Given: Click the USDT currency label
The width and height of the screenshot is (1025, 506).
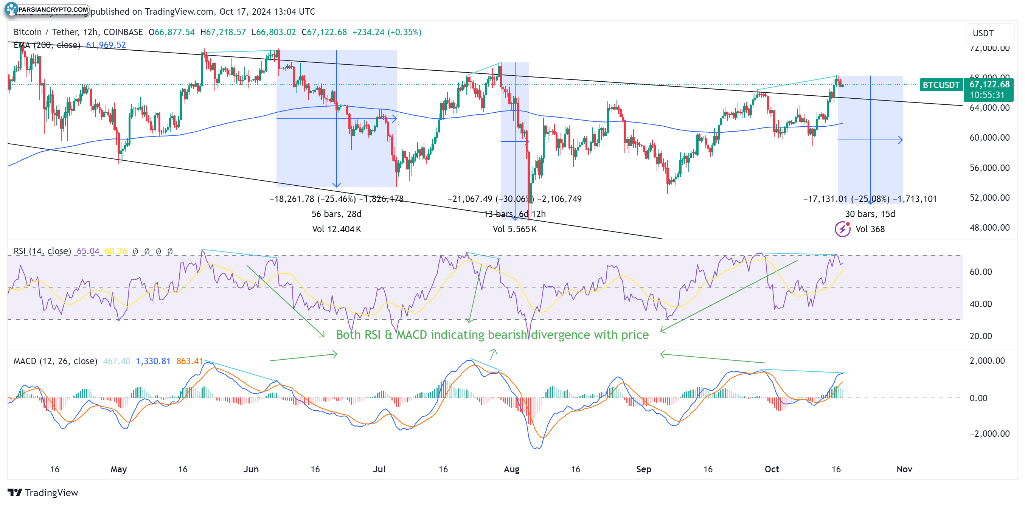Looking at the screenshot, I should point(983,33).
